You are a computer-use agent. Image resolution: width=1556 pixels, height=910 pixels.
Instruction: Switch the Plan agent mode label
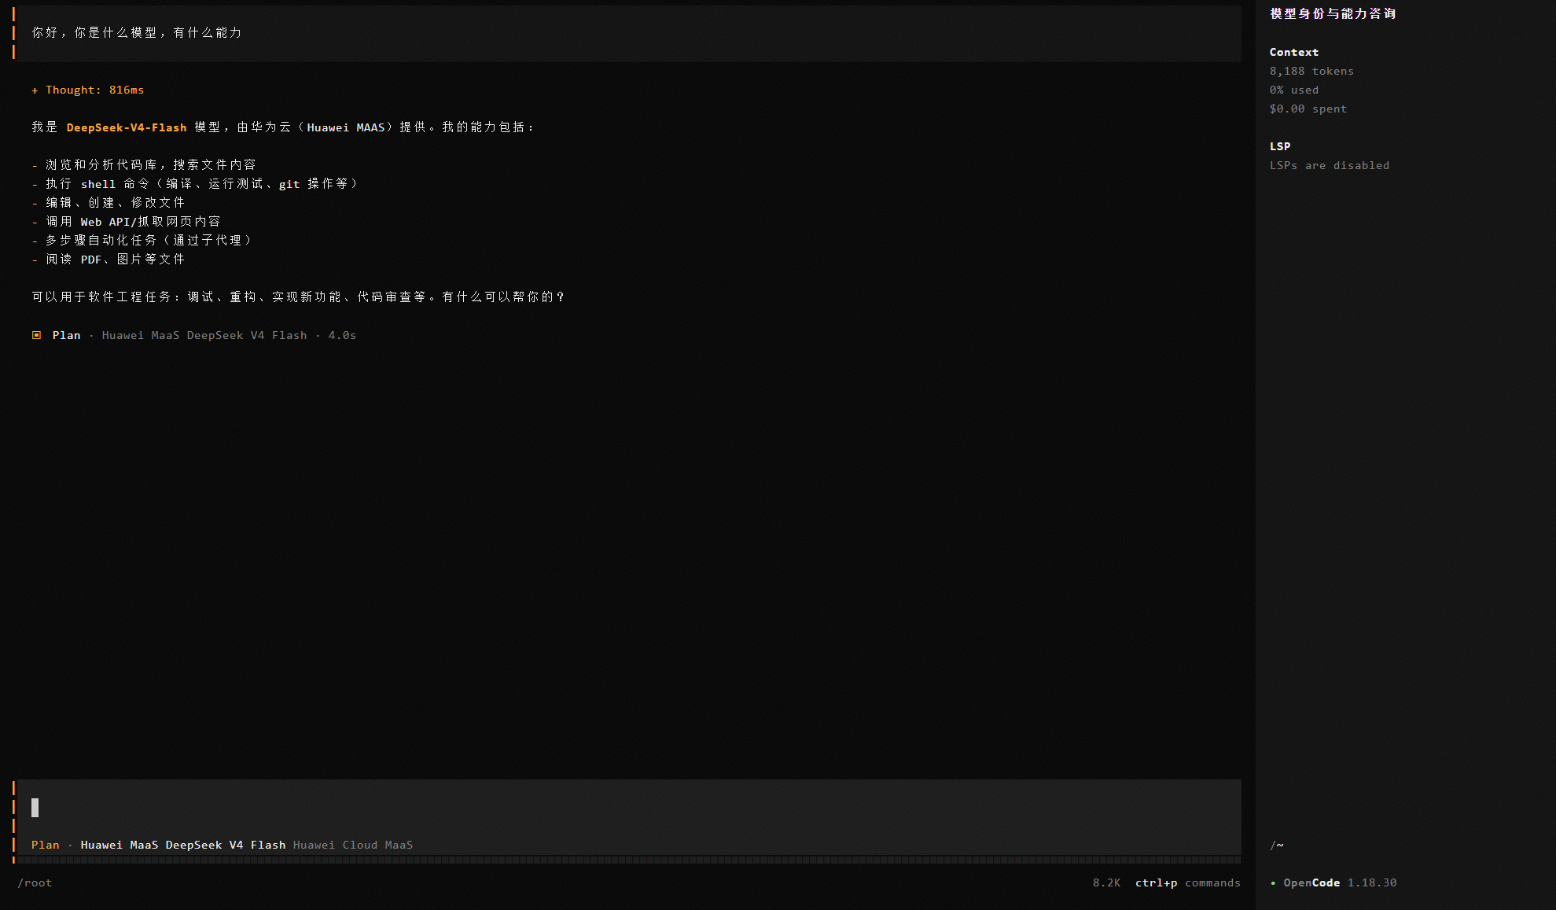click(x=45, y=845)
